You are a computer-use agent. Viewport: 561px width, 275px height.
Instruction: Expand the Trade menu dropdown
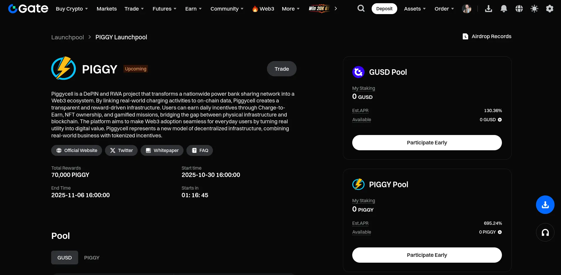pos(134,9)
